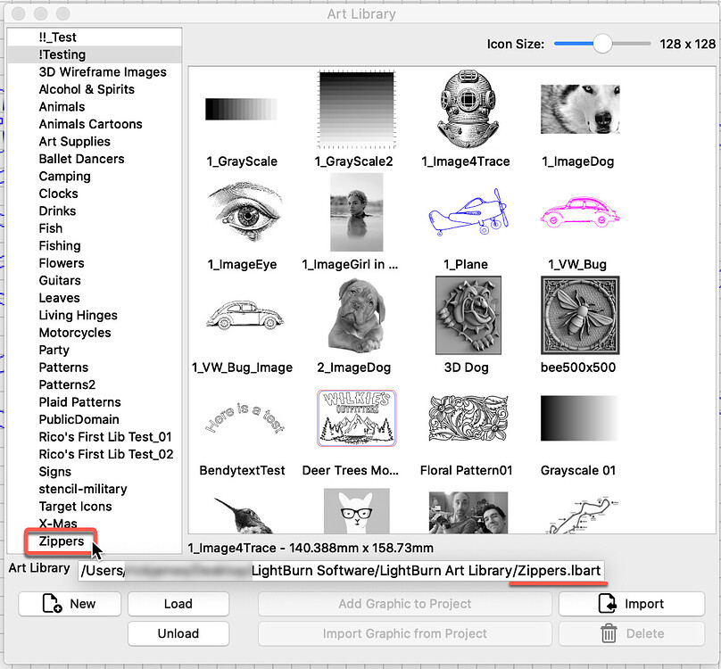
Task: Select the two men photo thumbnail
Action: pyautogui.click(x=468, y=512)
